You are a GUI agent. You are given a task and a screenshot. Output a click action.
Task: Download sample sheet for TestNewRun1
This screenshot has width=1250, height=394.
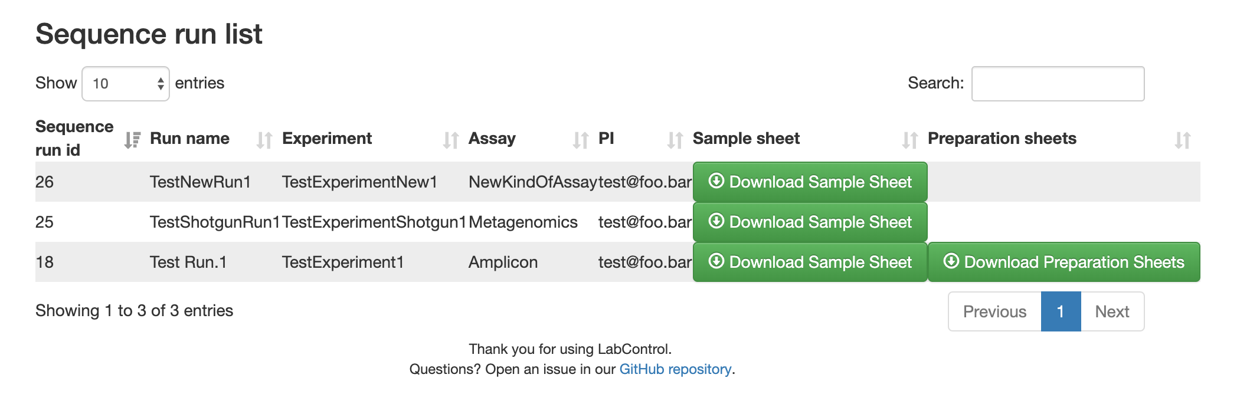(x=810, y=182)
